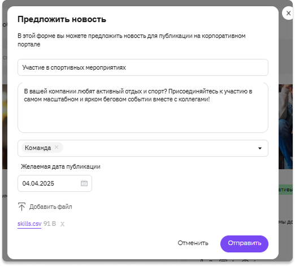Remove the Команда tag
Screen dimensions: 295x266
[57, 147]
